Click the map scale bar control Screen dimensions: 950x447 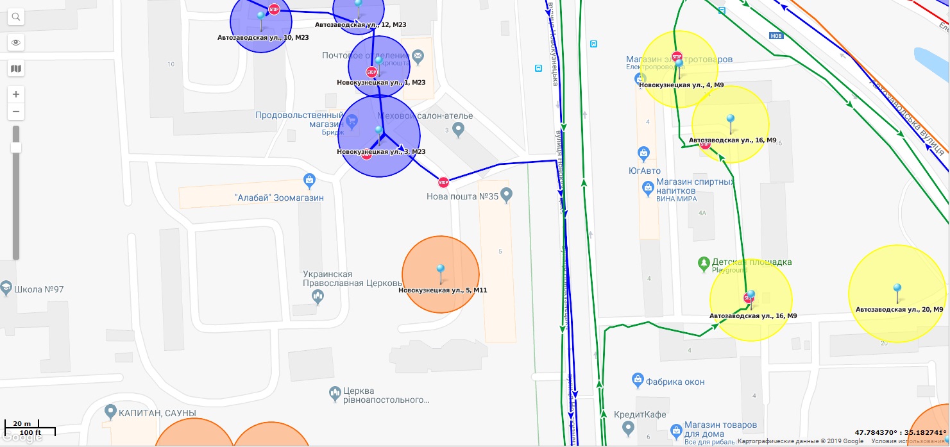click(30, 428)
